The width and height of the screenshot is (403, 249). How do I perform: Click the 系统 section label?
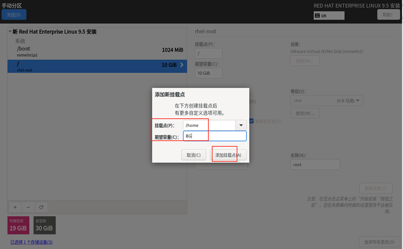click(x=20, y=41)
